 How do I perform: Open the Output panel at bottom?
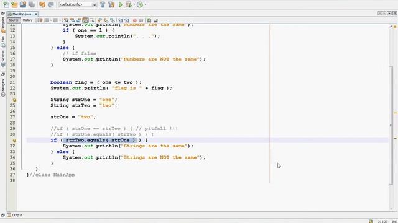(x=14, y=215)
